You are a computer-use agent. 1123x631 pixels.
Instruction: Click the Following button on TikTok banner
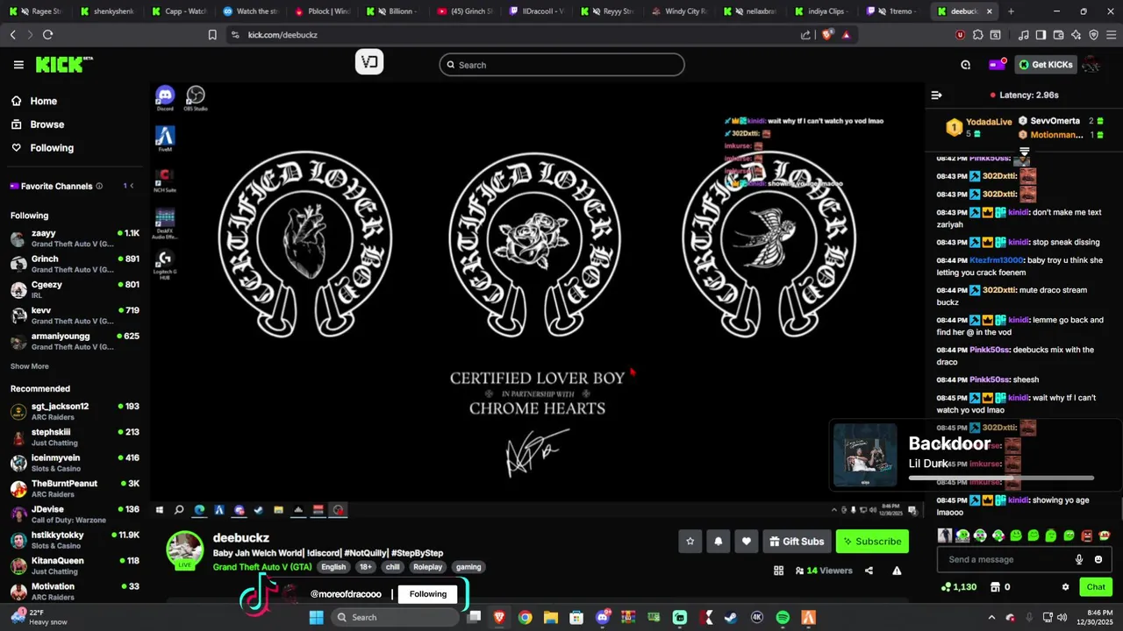(x=428, y=594)
